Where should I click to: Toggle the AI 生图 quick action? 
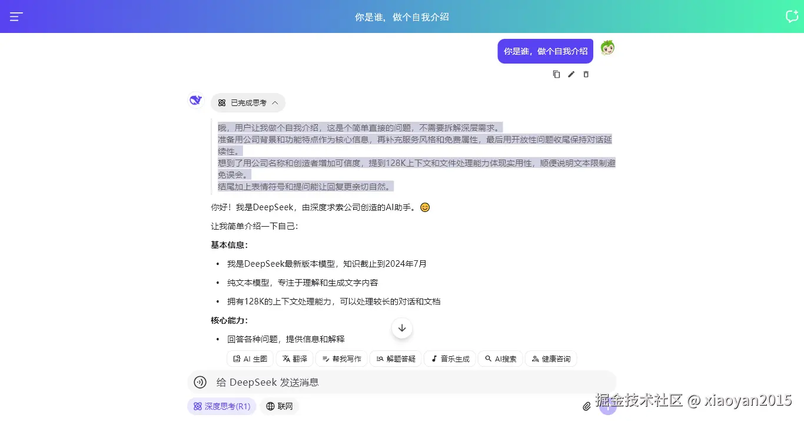coord(250,359)
